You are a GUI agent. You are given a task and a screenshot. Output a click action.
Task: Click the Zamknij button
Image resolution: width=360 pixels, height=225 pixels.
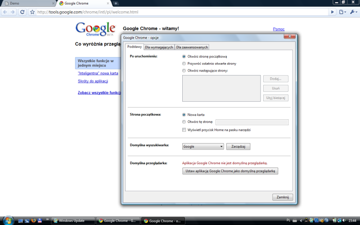283,197
